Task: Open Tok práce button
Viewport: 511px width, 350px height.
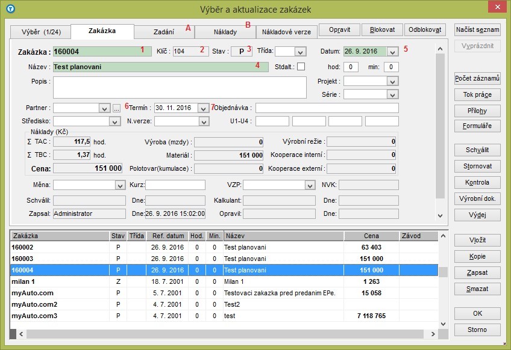Action: point(477,94)
